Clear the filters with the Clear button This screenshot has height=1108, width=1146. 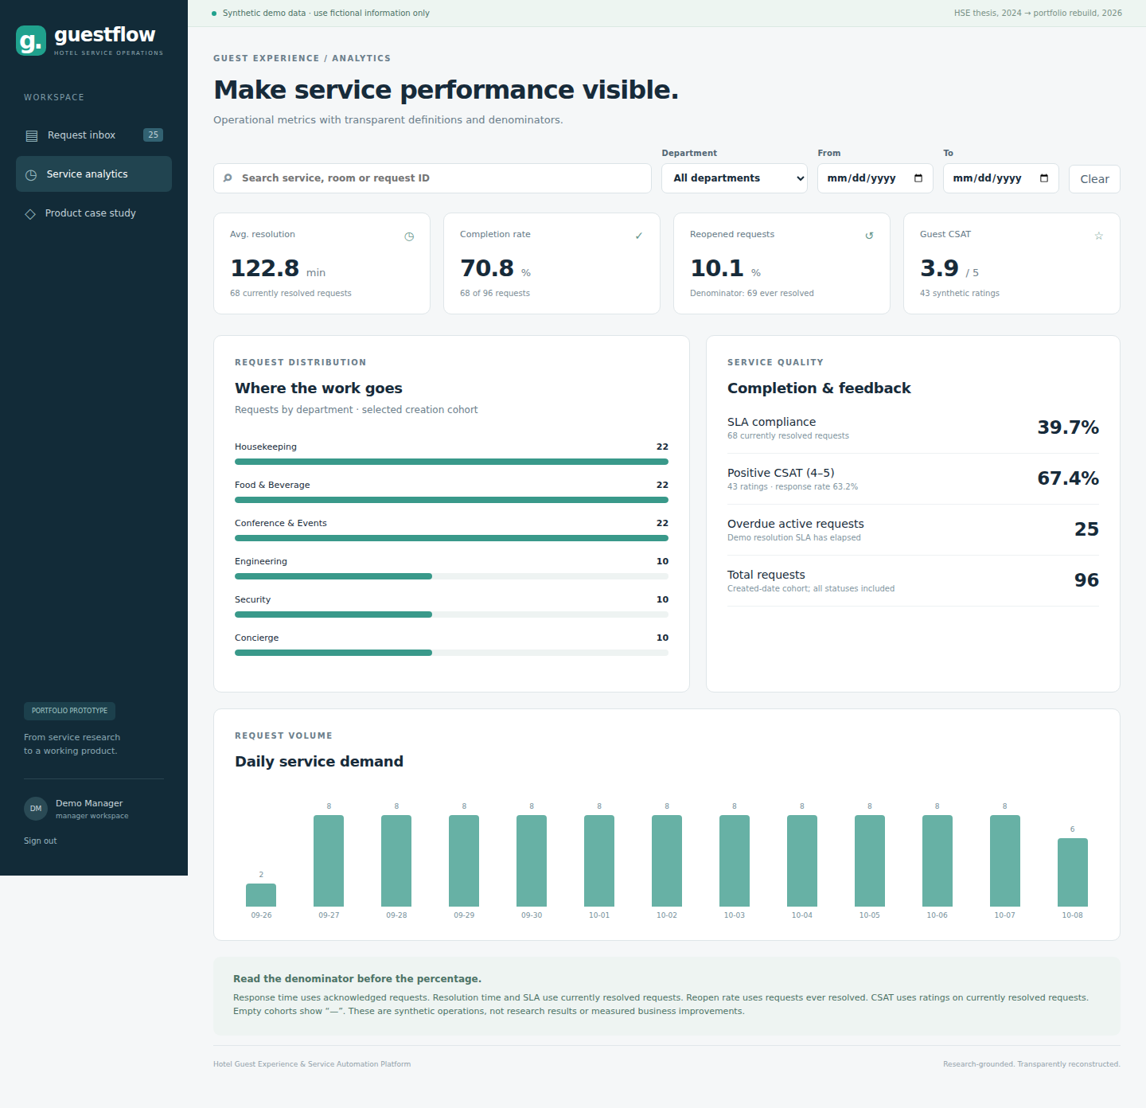tap(1094, 179)
